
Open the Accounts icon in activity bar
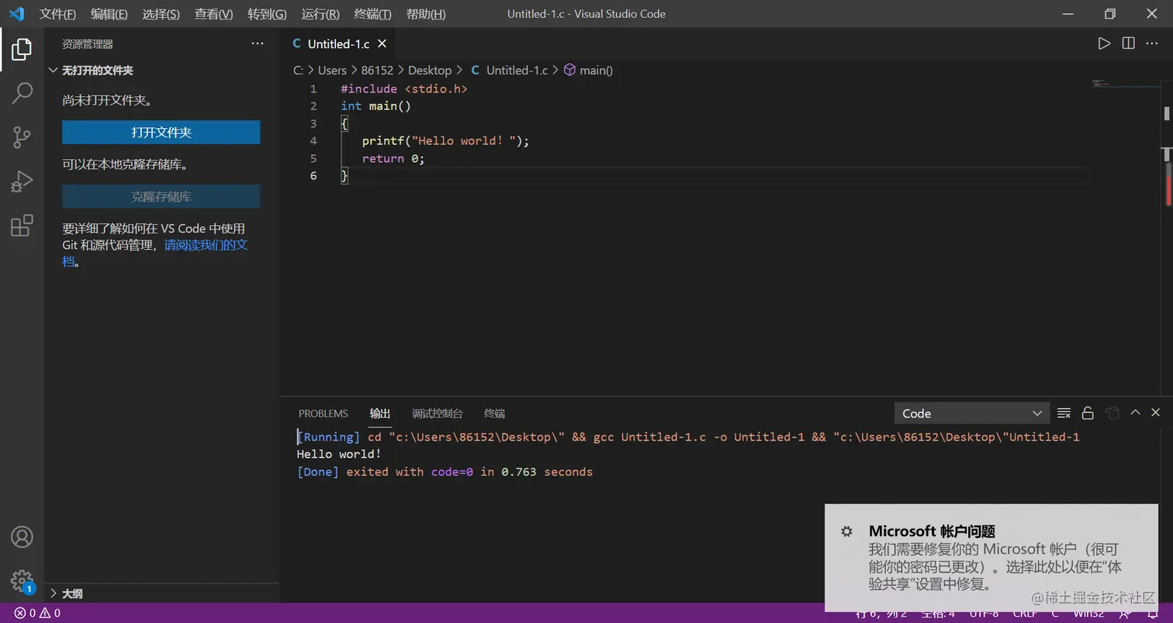(x=22, y=537)
